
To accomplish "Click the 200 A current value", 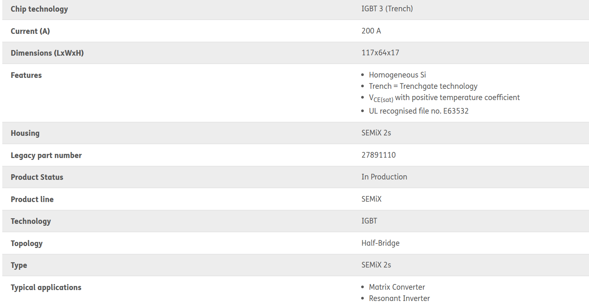I will 371,31.
